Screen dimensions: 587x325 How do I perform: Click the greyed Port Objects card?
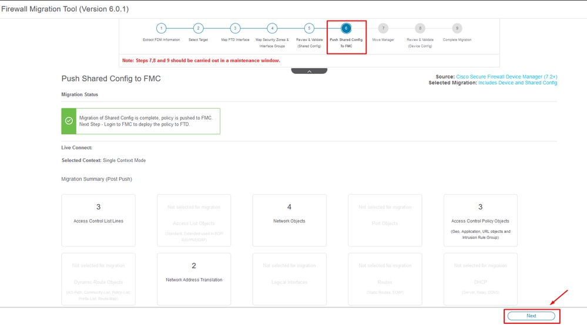(x=385, y=221)
